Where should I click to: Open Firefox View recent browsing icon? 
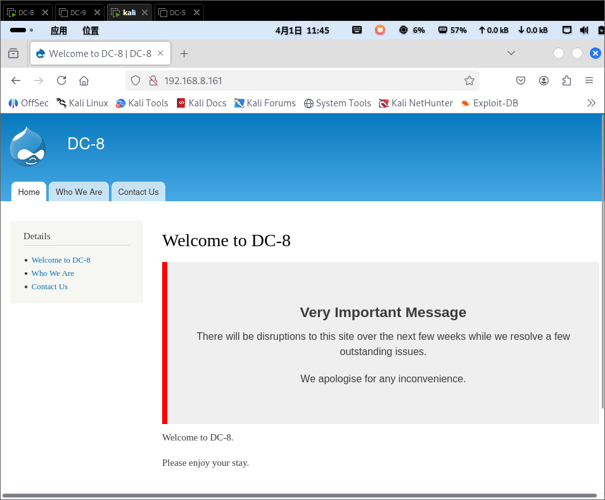[13, 54]
